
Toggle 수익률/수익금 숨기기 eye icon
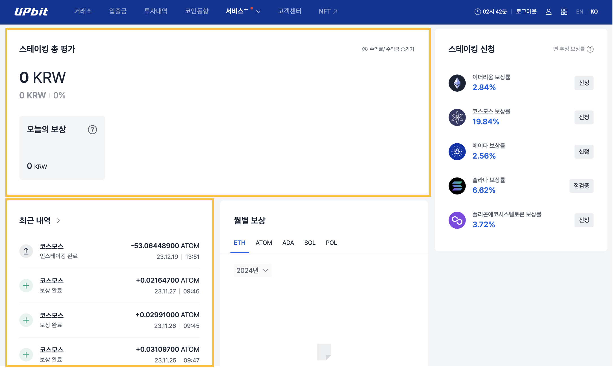pyautogui.click(x=364, y=49)
